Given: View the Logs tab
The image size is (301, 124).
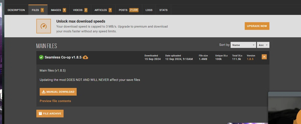Looking at the screenshot, I should [x=149, y=10].
